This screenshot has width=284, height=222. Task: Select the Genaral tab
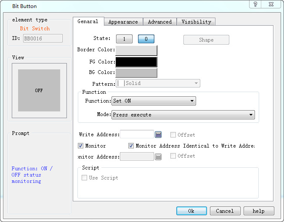(x=88, y=21)
